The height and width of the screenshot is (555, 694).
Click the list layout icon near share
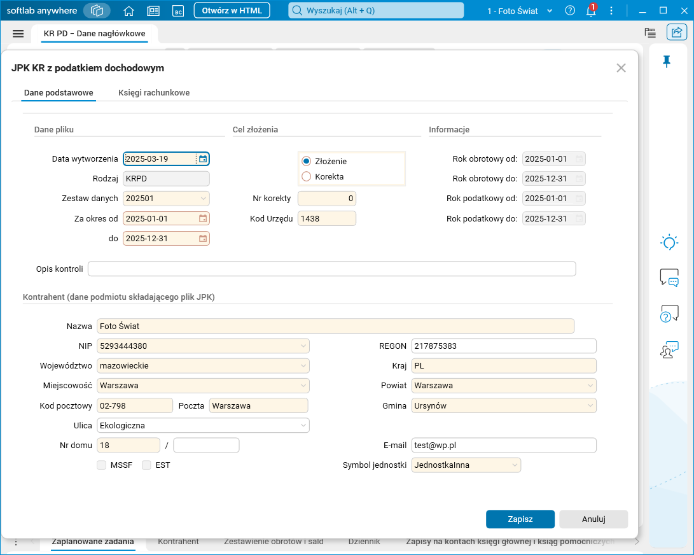[x=650, y=32]
